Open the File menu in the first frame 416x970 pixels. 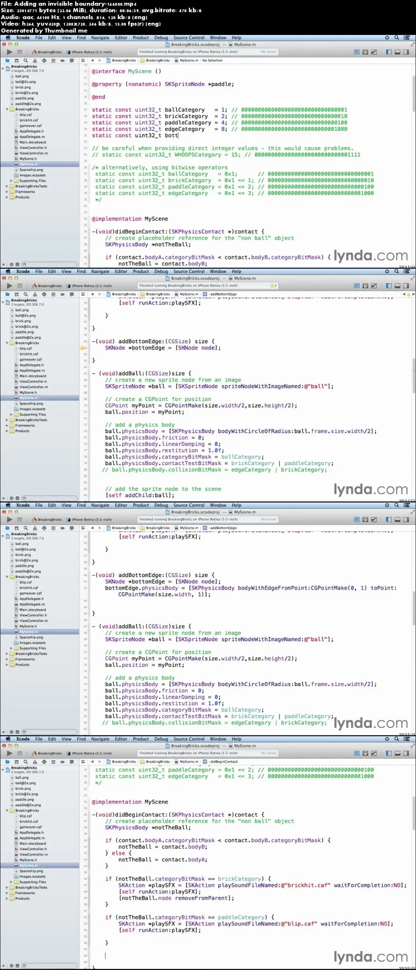point(39,38)
